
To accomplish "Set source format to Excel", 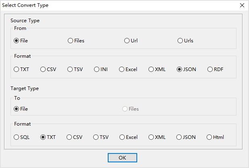I will point(121,69).
